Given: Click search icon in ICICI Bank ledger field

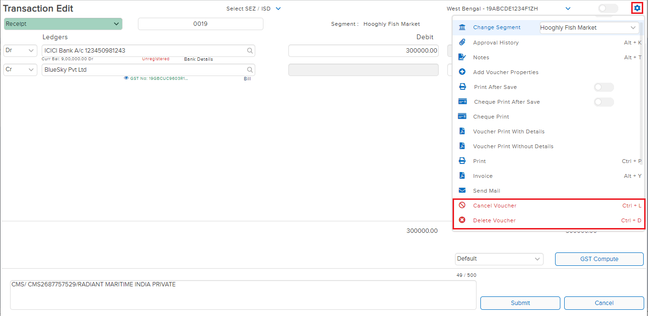Looking at the screenshot, I should 250,51.
